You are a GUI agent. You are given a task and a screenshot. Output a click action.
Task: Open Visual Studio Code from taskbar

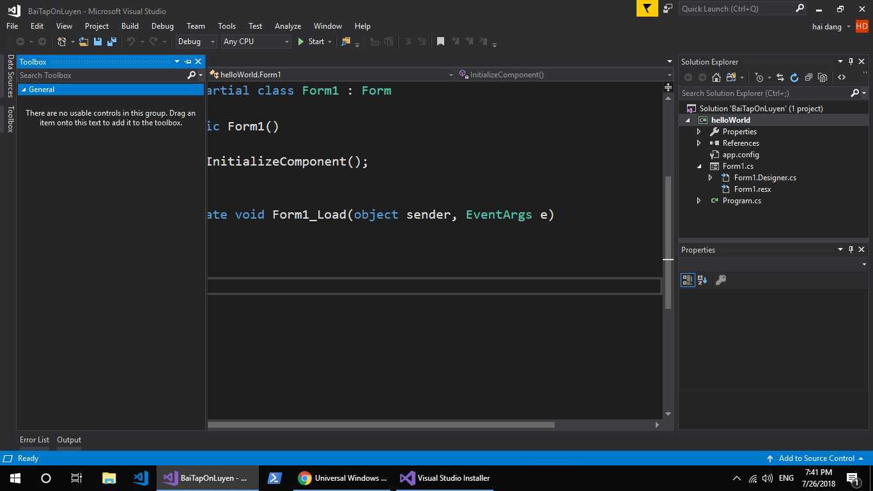pyautogui.click(x=141, y=478)
